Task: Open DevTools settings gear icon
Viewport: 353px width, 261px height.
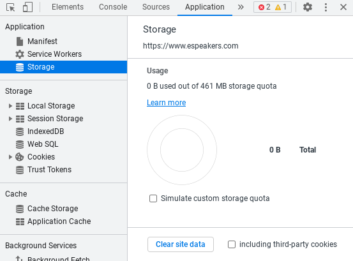Action: pos(307,7)
